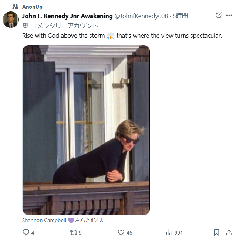Like the post using the heart icon
239x239 pixels.
[121, 232]
